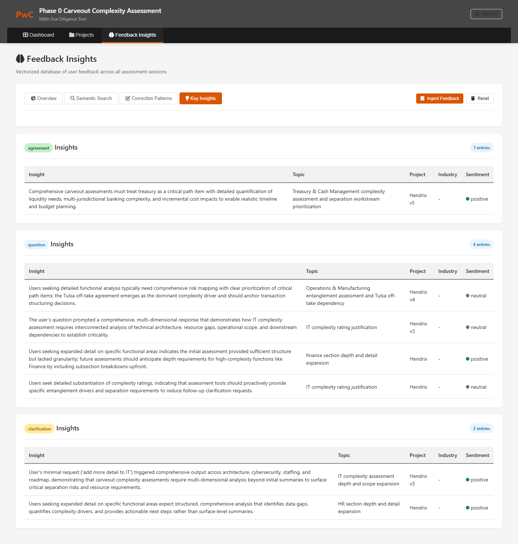Click the database icon on Ingest Feedback

tap(422, 98)
